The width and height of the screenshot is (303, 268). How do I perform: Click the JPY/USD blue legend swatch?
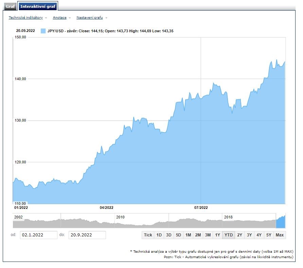coord(43,31)
